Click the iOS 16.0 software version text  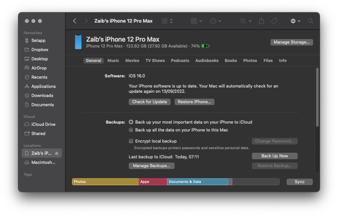point(137,76)
